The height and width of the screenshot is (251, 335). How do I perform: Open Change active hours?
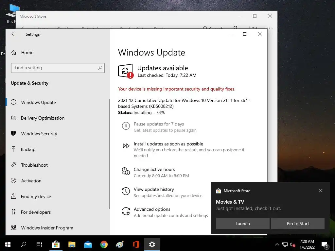pyautogui.click(x=154, y=170)
